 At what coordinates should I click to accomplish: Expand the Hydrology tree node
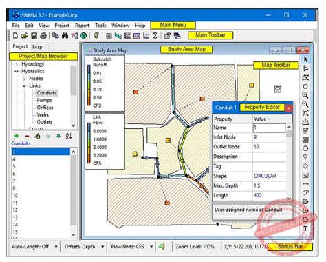tap(17, 64)
